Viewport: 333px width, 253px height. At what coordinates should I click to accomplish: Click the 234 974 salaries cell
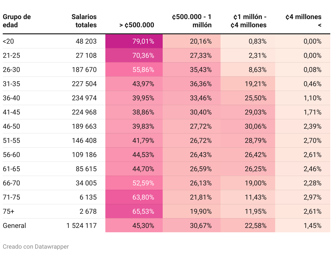(x=84, y=98)
